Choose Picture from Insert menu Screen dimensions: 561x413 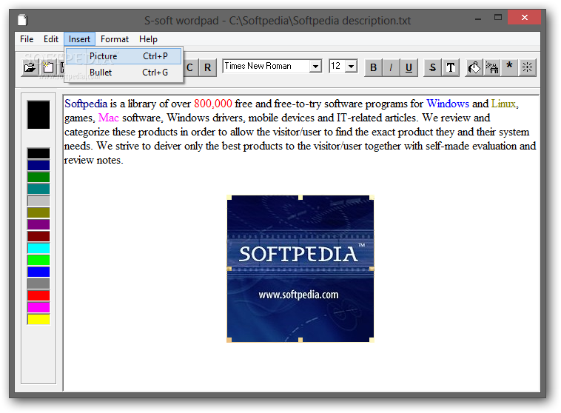(124, 56)
